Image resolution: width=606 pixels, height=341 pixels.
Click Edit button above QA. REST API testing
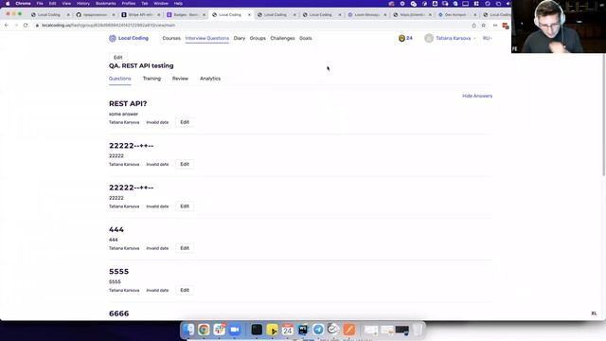click(x=117, y=57)
